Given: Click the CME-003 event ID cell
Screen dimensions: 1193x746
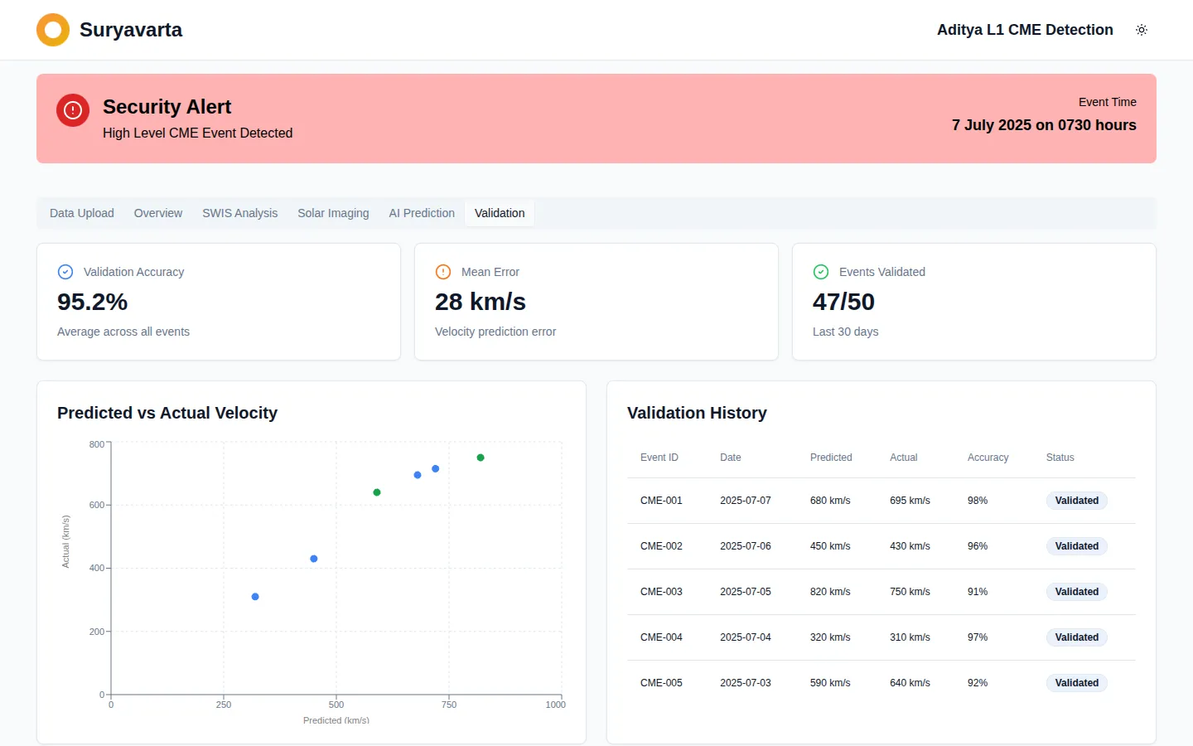Looking at the screenshot, I should [661, 592].
